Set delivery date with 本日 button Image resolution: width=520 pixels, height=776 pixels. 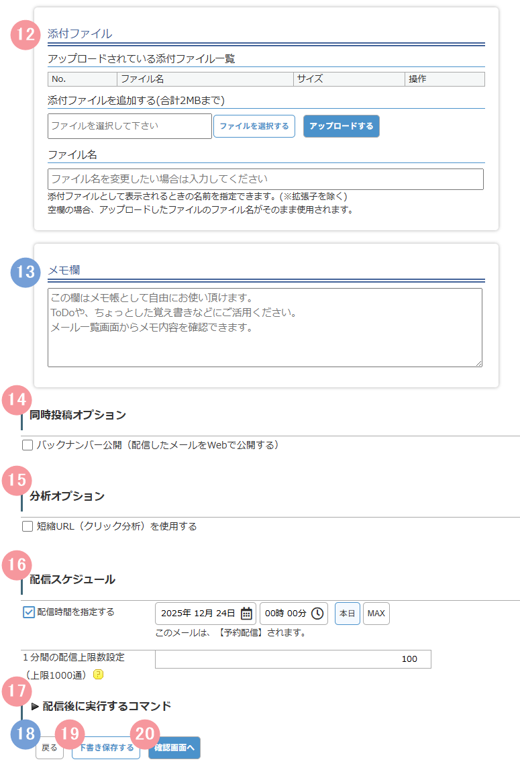click(x=347, y=614)
